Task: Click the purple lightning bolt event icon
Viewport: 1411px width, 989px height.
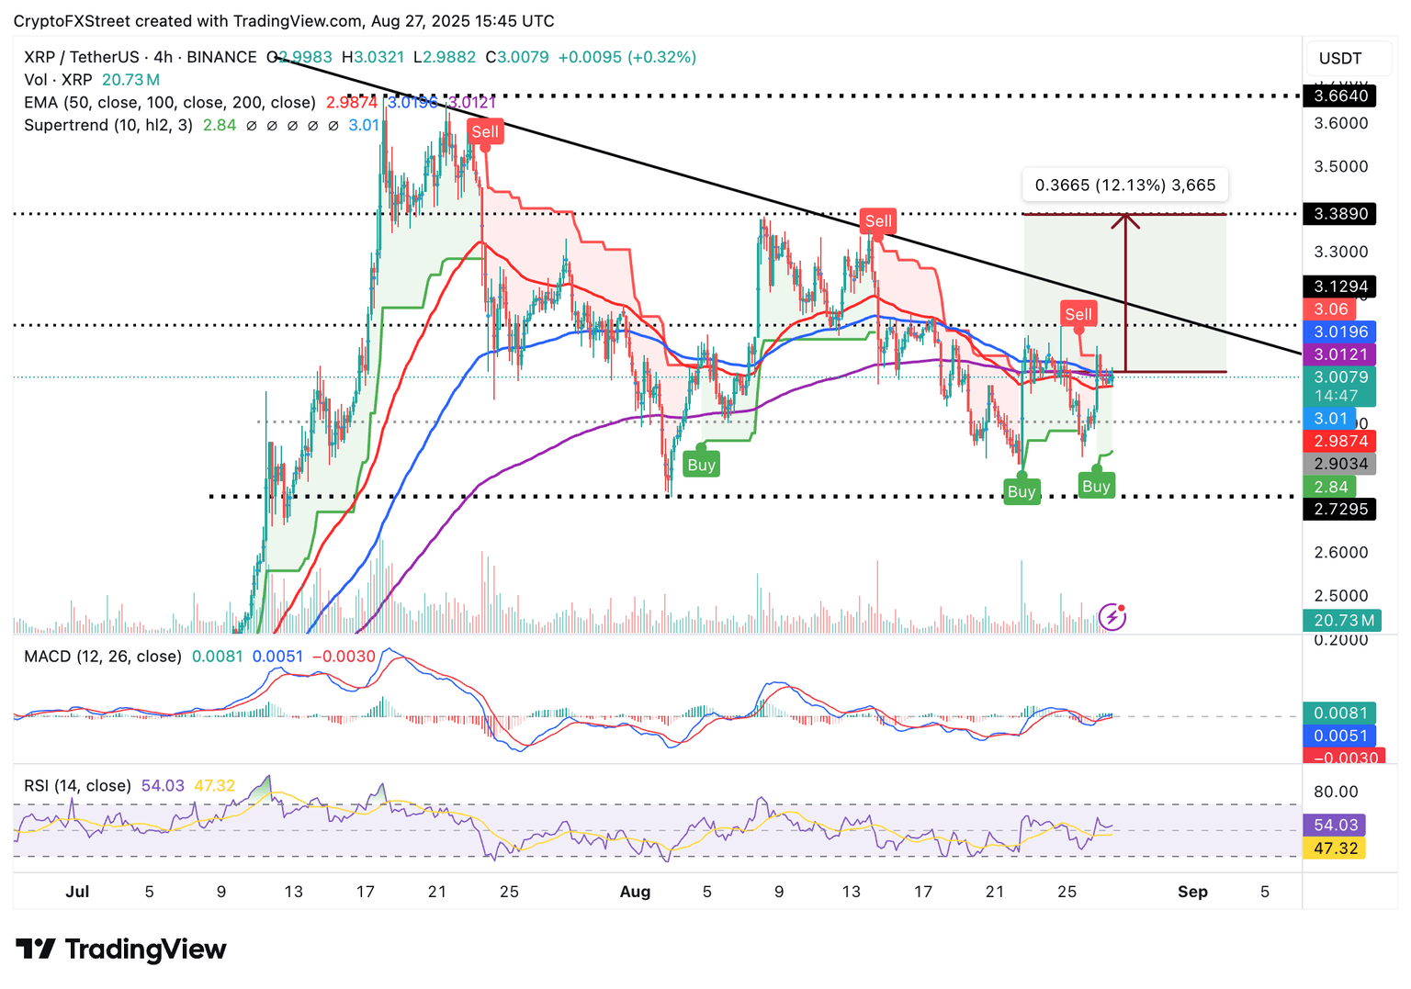Action: [1112, 617]
